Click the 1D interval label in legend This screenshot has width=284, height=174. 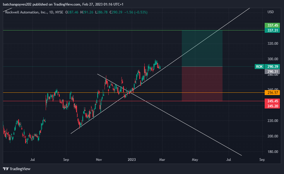tap(51, 12)
